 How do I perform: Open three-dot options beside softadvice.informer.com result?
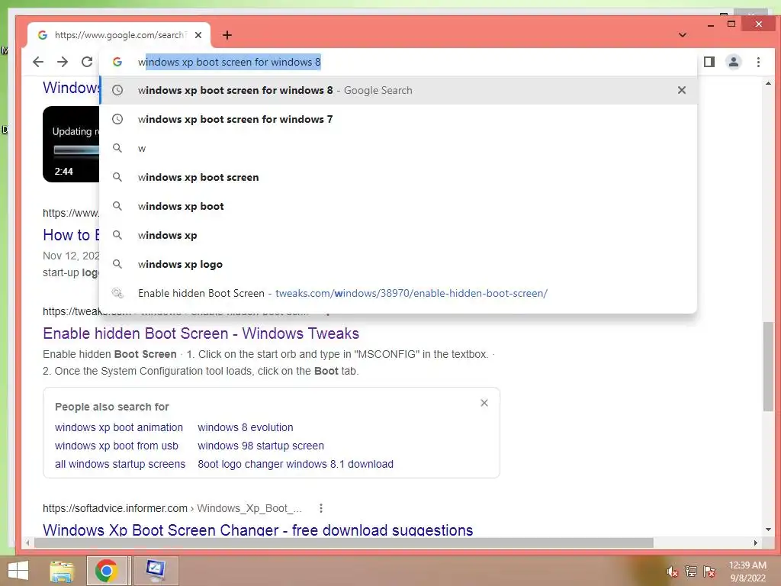[x=321, y=508]
